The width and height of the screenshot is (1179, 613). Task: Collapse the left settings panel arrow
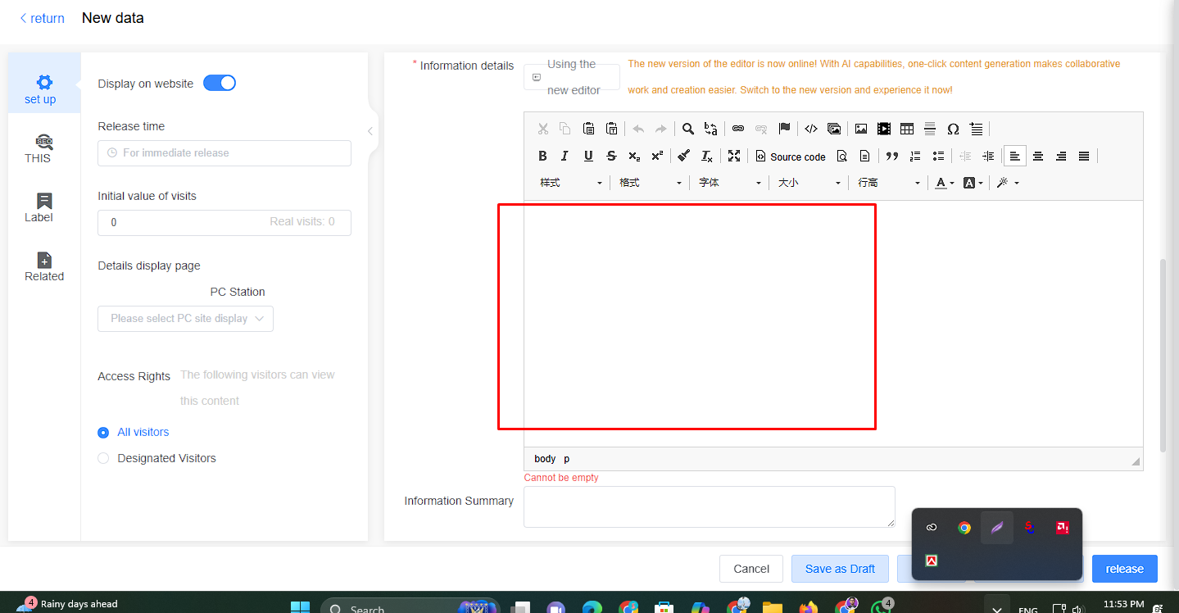pos(370,131)
